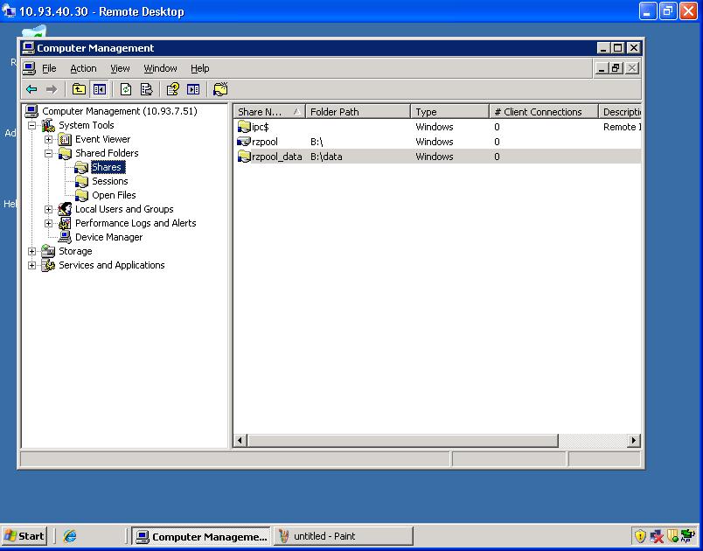Click the Back arrow toolbar icon
Screen dimensions: 703x551
pyautogui.click(x=31, y=89)
